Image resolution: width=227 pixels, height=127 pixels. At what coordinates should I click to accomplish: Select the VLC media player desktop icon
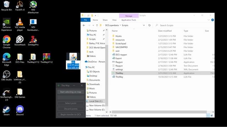click(x=20, y=25)
